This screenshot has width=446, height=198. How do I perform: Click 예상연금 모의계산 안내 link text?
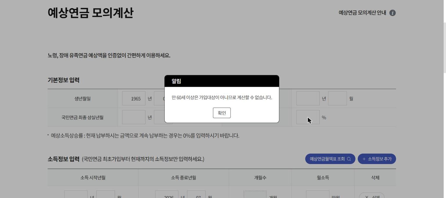(x=362, y=13)
